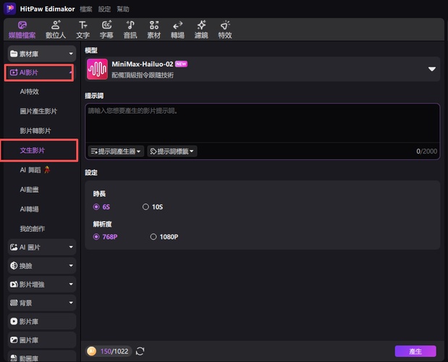Choose the 6S duration radio button
The width and height of the screenshot is (448, 362).
pyautogui.click(x=97, y=206)
